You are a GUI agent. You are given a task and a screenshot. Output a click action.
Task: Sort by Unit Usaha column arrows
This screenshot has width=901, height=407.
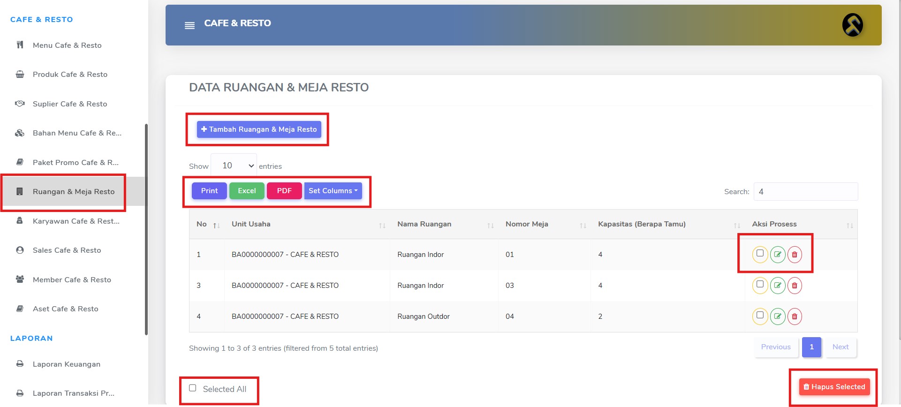(382, 226)
